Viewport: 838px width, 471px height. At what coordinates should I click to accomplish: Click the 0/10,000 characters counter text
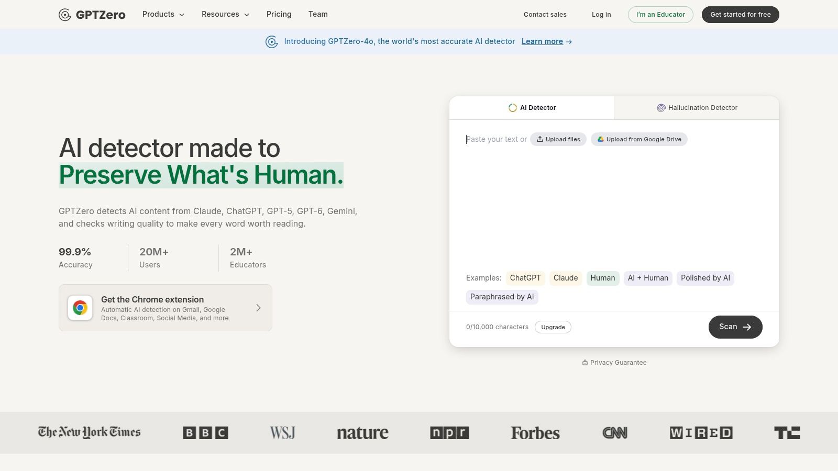[497, 327]
